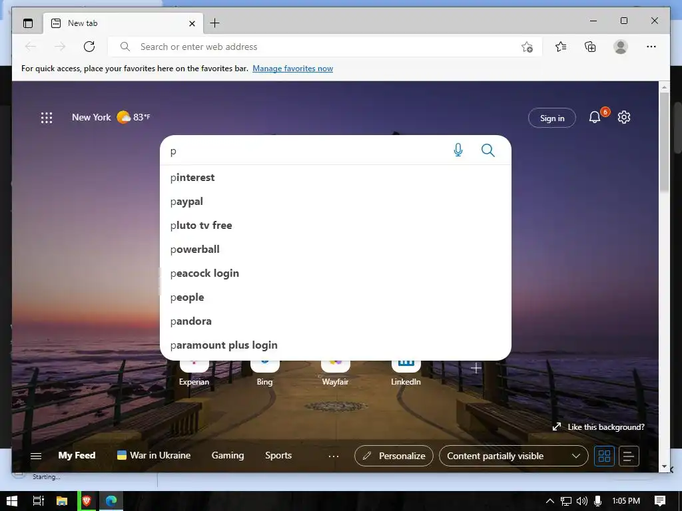Switch to My Feed tab

[77, 455]
